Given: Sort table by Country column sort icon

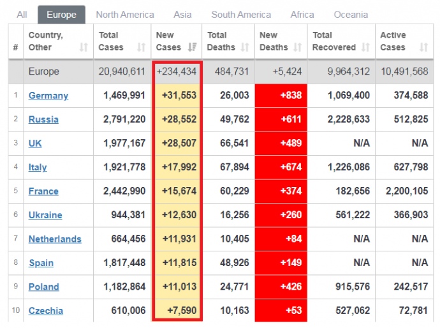Looking at the screenshot, I should tap(84, 47).
